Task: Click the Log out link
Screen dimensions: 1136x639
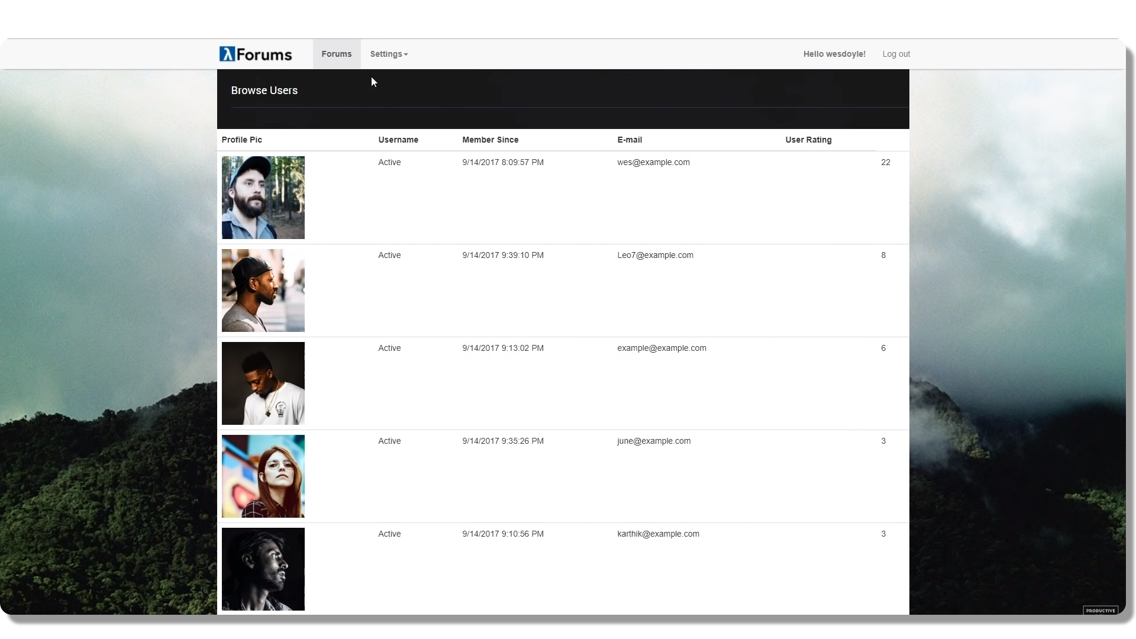Action: point(896,54)
